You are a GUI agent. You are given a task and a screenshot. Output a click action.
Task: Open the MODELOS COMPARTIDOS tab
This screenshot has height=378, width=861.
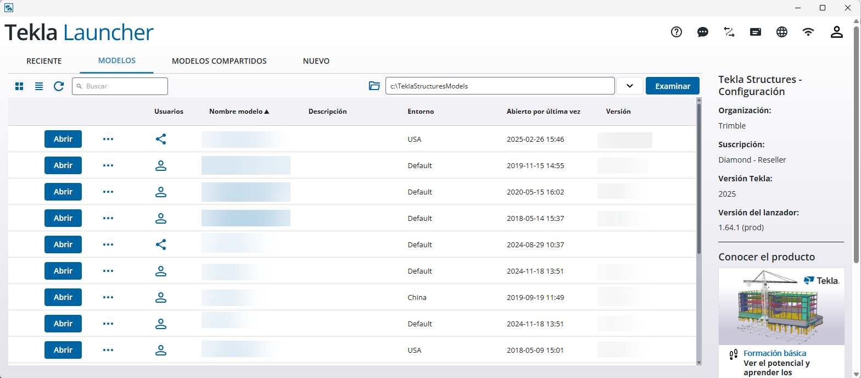click(x=219, y=61)
